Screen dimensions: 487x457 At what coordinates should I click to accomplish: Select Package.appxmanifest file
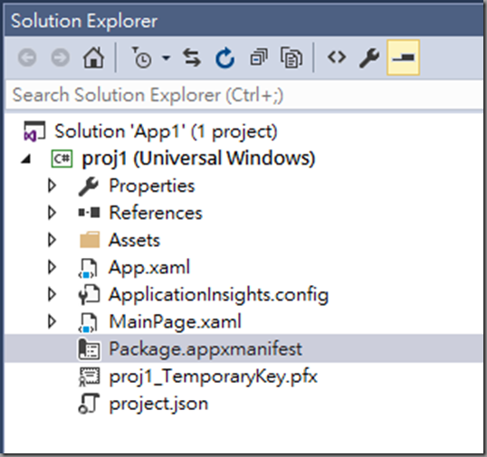[x=205, y=348]
